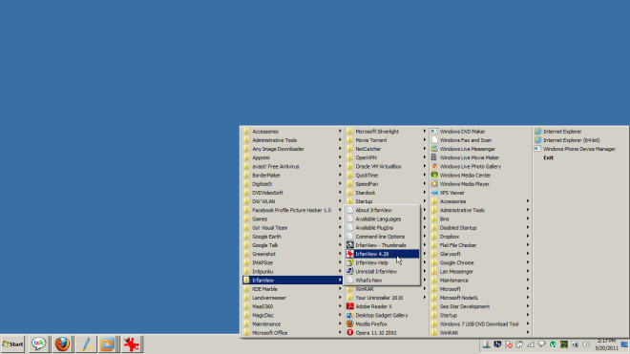Open the Any Image Downloader folder

pos(292,149)
